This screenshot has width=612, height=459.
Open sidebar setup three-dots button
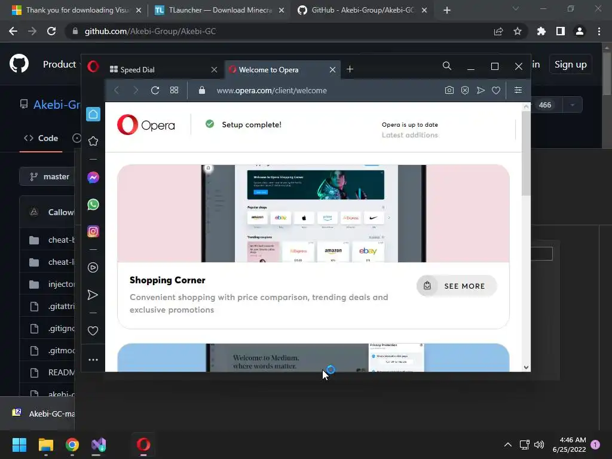[x=93, y=359]
